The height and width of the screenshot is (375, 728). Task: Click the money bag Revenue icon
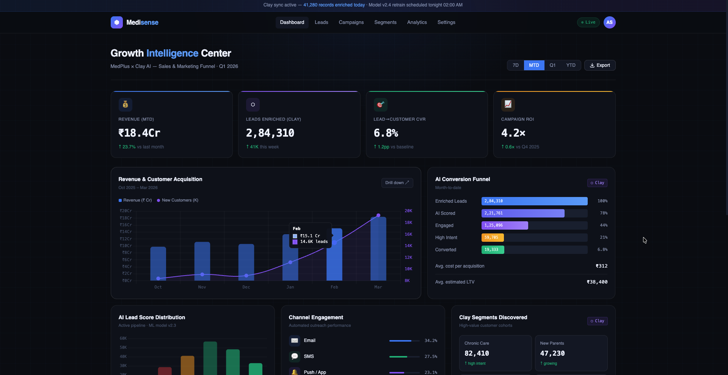[126, 104]
